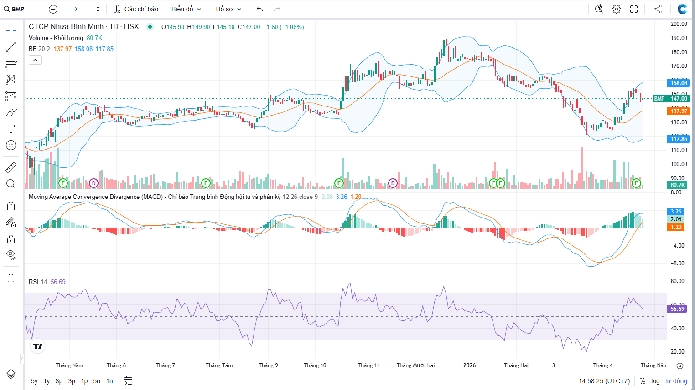This screenshot has width=695, height=390.
Task: Collapse the indicator legend chevron
Action: 35,60
